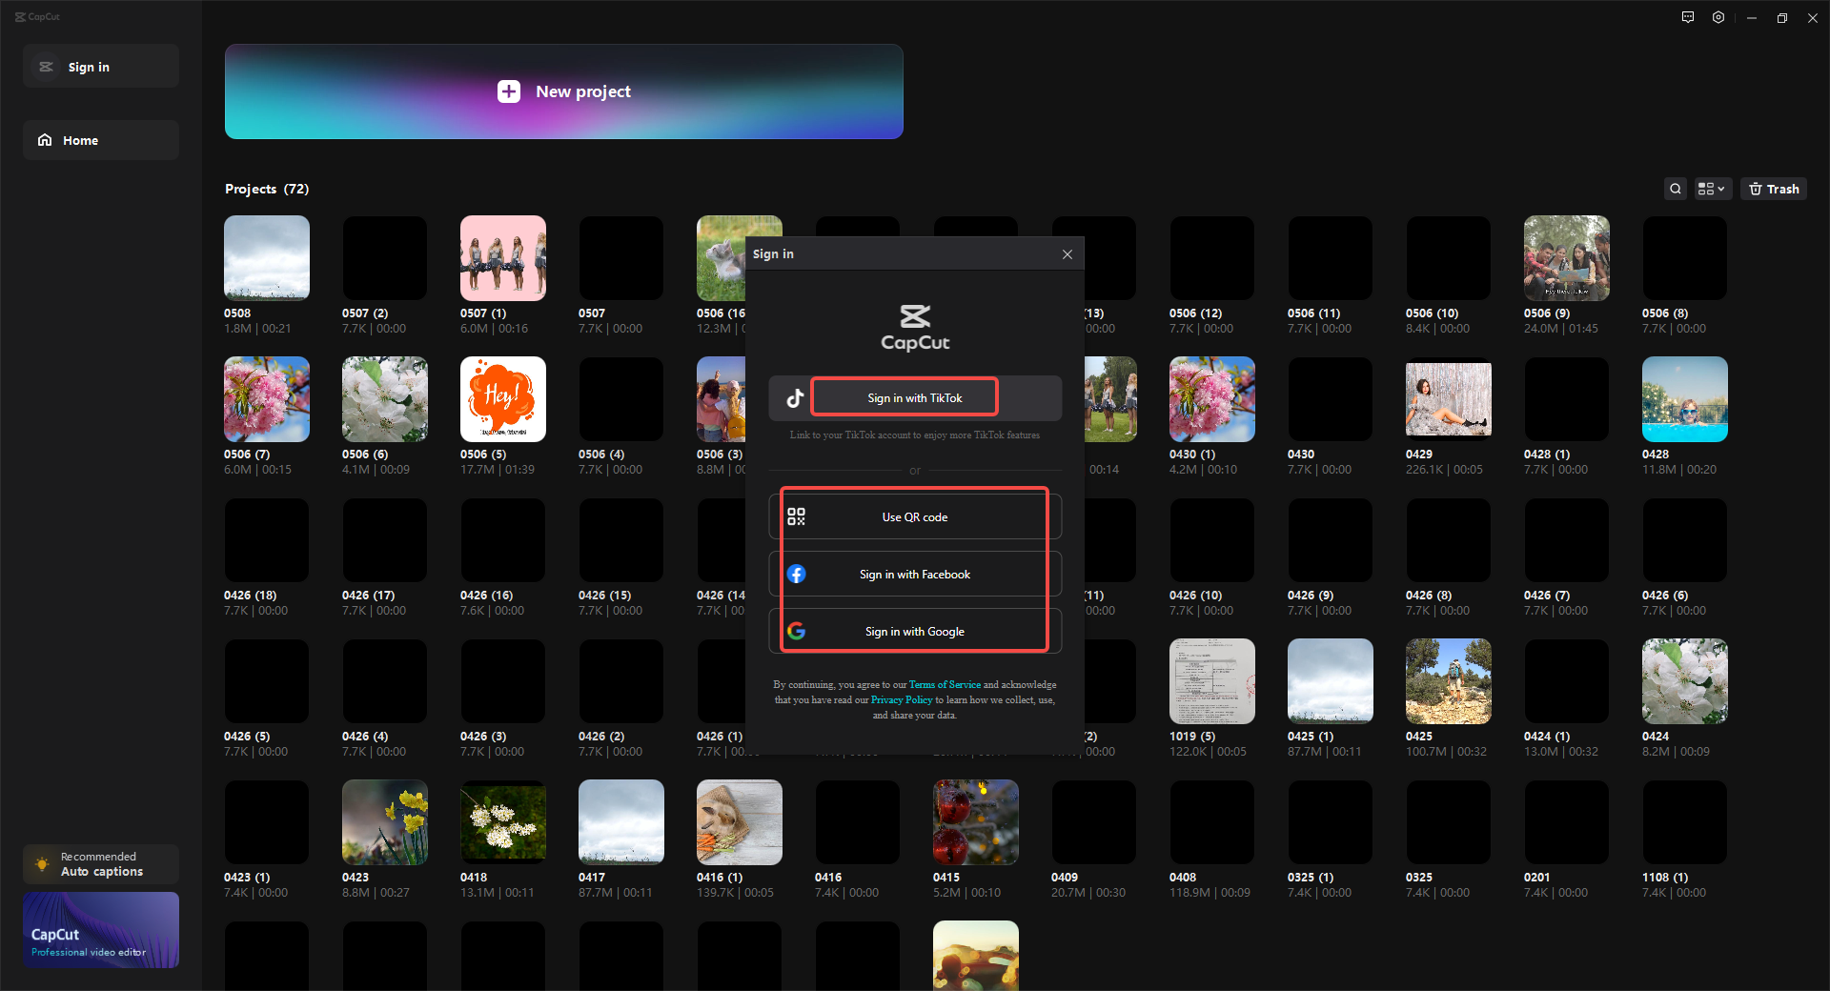Click Sign in in the left sidebar
The image size is (1830, 991).
101,67
